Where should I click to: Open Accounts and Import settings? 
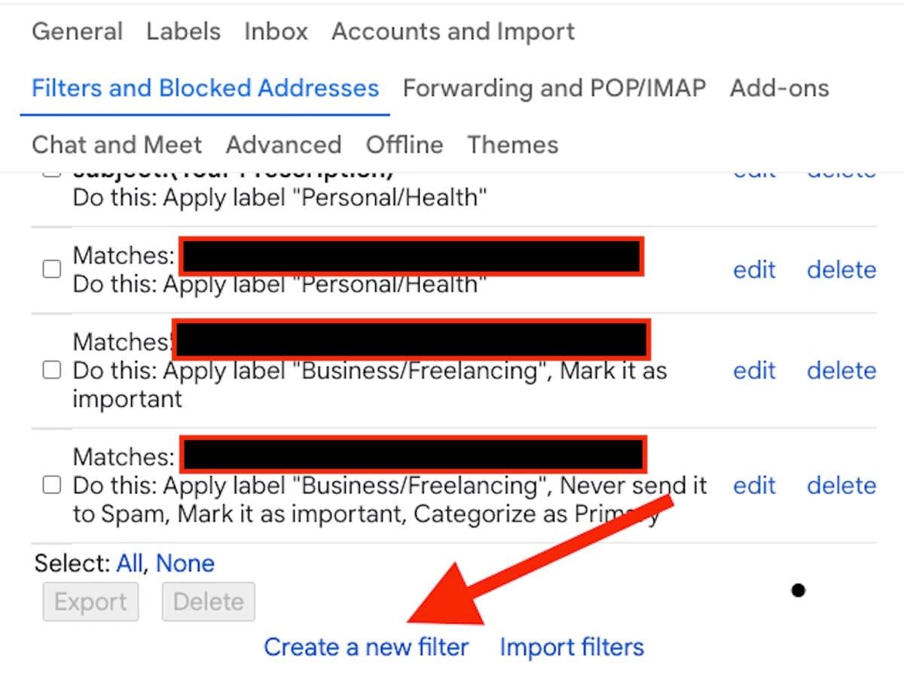[x=453, y=31]
